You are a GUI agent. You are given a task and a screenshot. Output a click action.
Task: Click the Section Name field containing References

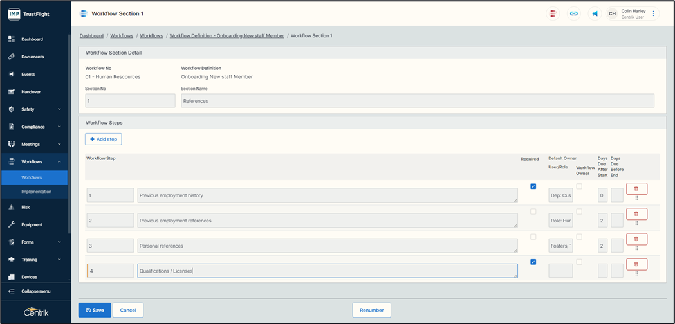point(417,101)
